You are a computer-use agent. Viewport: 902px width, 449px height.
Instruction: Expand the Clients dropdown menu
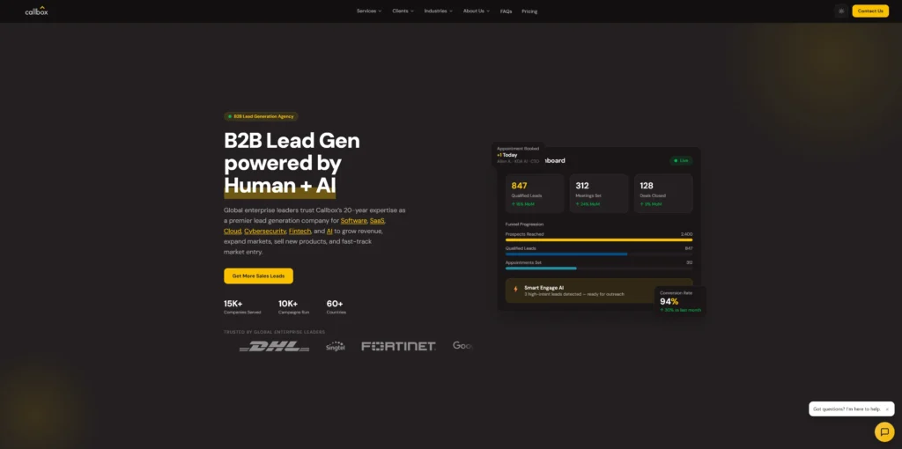click(x=403, y=11)
